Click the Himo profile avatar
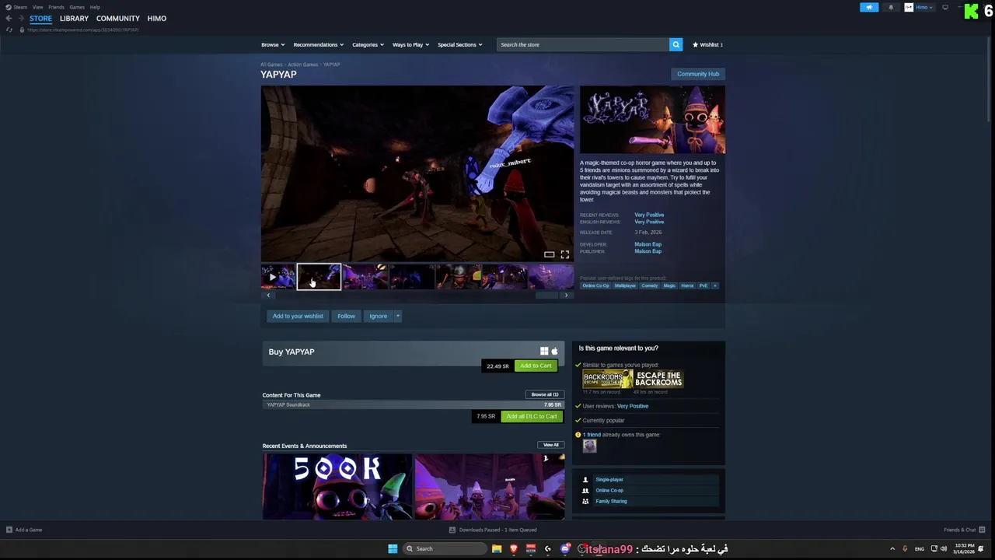The image size is (995, 560). point(909,7)
